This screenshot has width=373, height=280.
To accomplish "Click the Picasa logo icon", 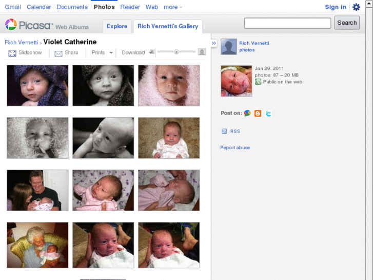I will [x=11, y=24].
